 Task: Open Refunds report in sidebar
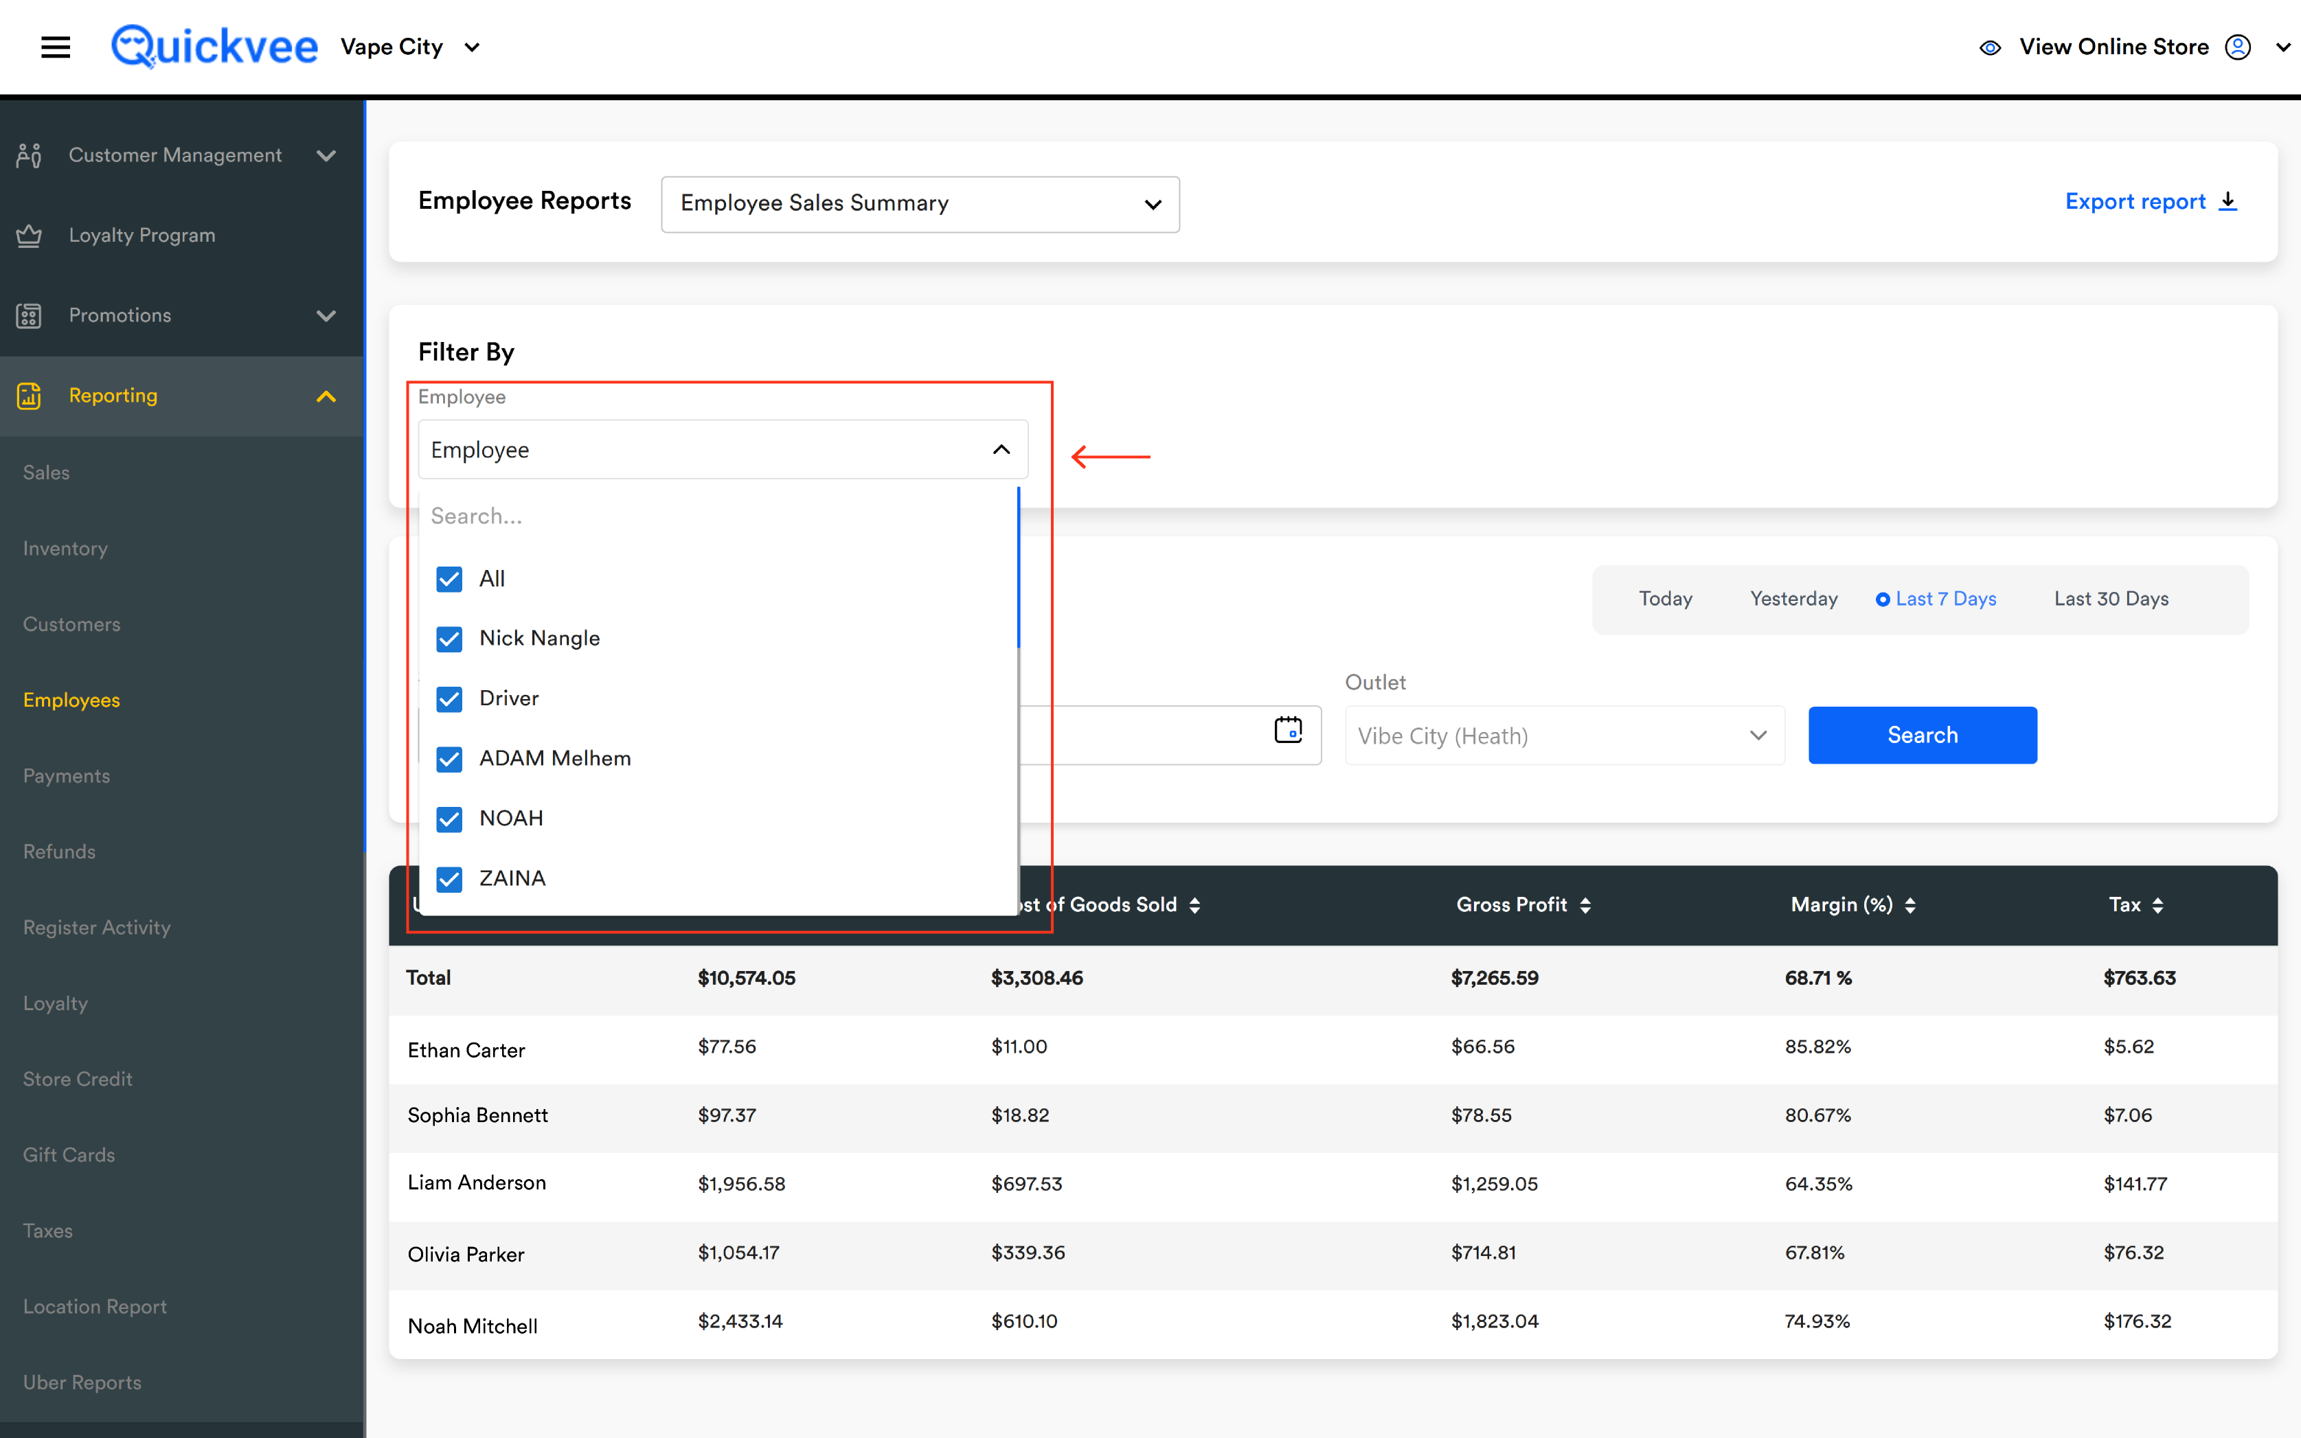coord(59,852)
